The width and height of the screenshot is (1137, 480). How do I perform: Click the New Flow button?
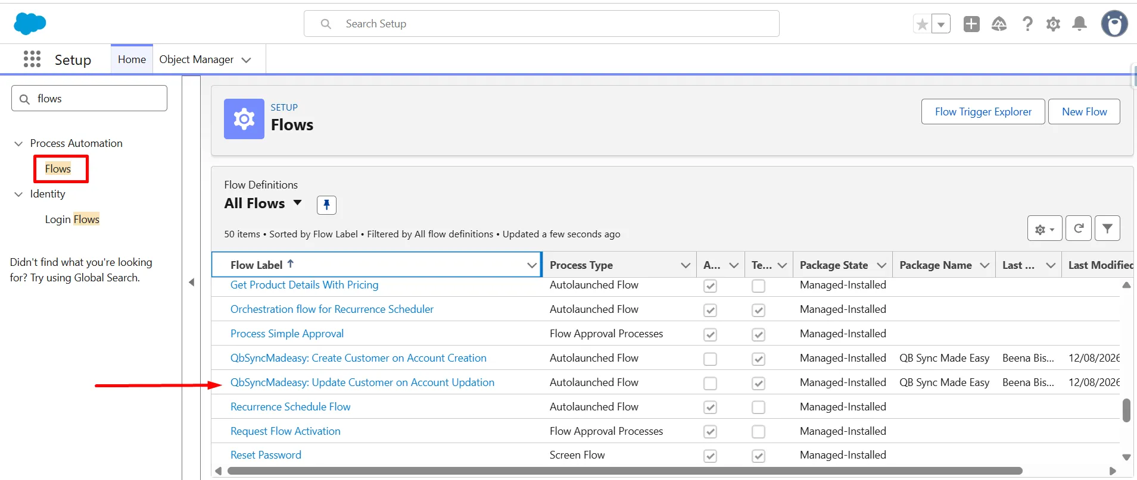tap(1084, 112)
